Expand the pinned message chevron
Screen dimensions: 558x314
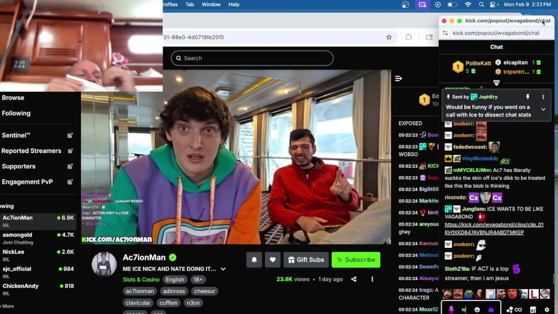[543, 109]
